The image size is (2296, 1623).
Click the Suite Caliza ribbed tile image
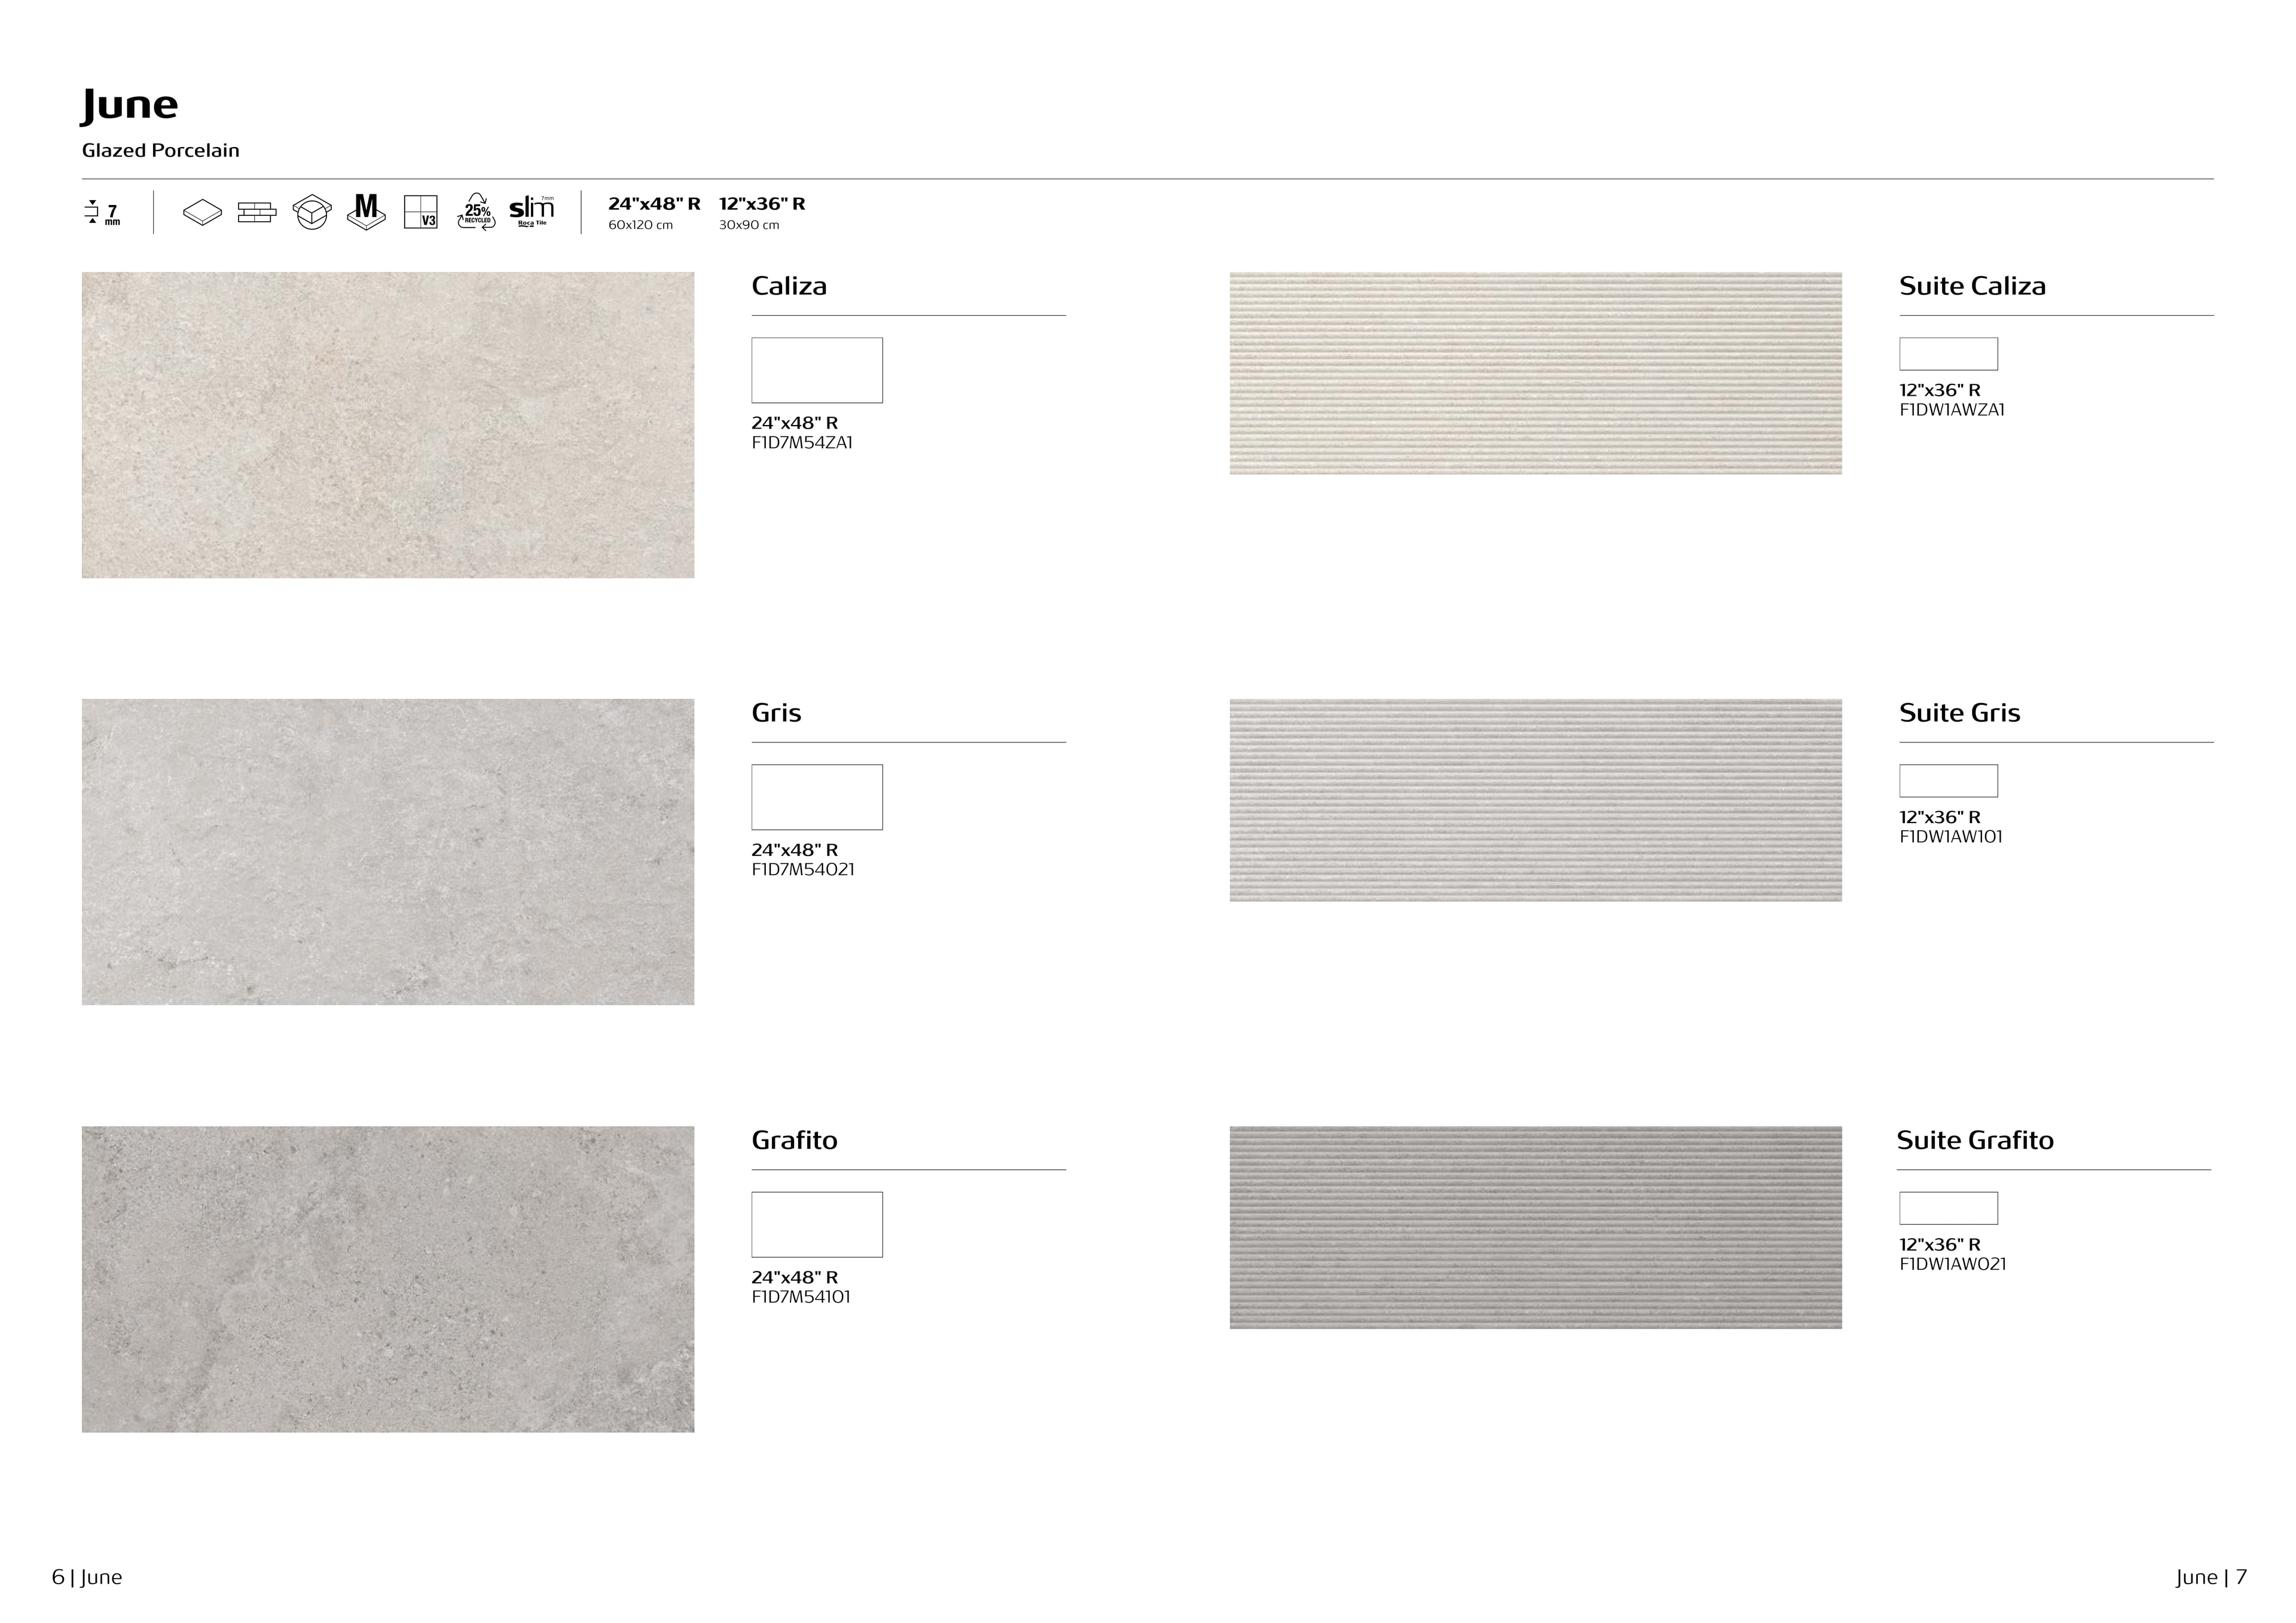click(1535, 373)
